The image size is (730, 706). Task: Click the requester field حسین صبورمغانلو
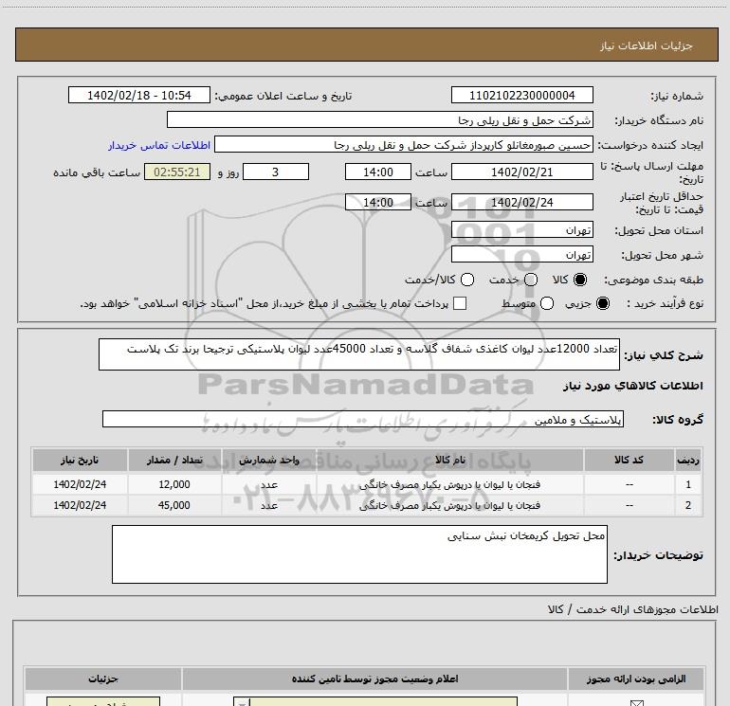click(x=403, y=145)
